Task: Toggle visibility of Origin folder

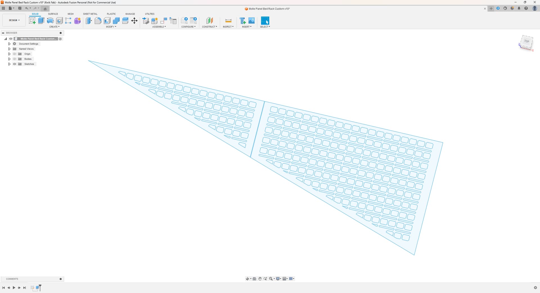Action: tap(15, 54)
